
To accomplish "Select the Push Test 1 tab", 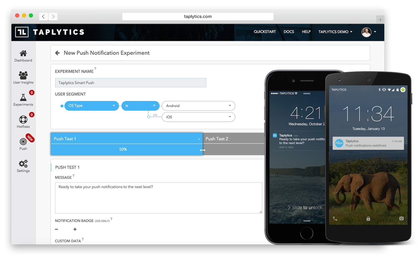I will point(127,139).
